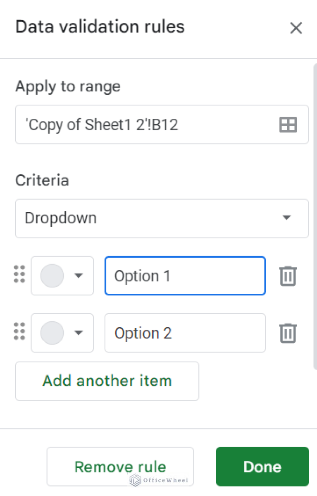
Task: Close the Data validation rules dialog
Action: tap(296, 28)
